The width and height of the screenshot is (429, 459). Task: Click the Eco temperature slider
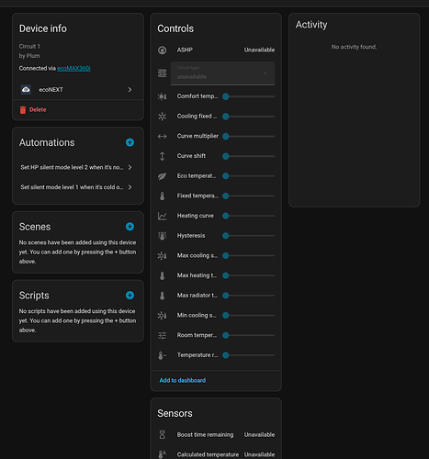tap(248, 176)
